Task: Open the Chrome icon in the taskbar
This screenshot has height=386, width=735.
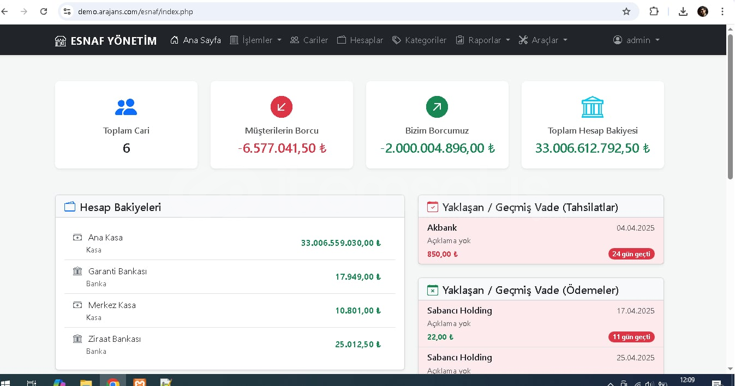Action: click(x=113, y=382)
